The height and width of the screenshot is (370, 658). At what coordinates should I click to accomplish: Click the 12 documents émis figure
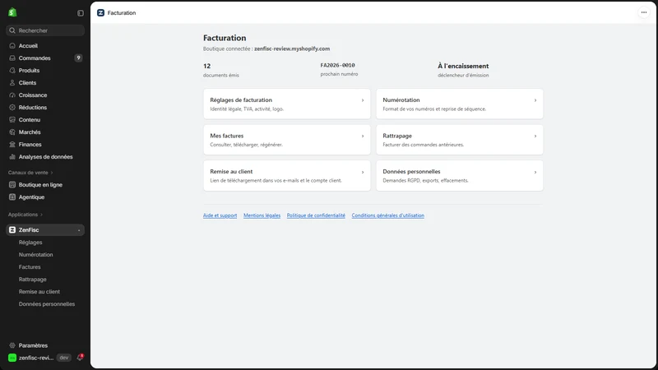(207, 66)
